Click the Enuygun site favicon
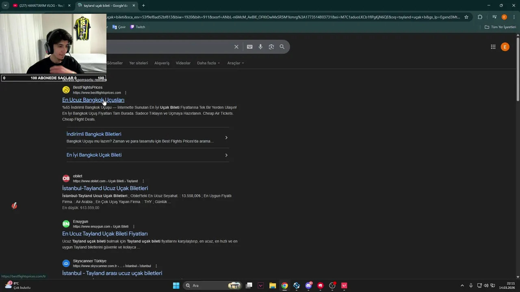 tap(66, 224)
